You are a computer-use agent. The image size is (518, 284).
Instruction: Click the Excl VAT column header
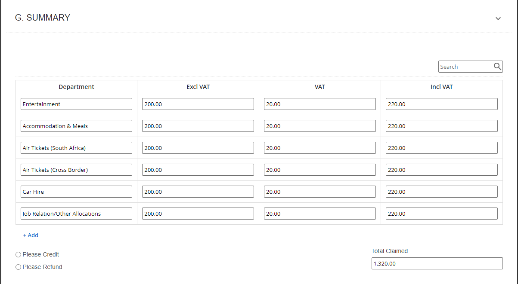tap(198, 87)
